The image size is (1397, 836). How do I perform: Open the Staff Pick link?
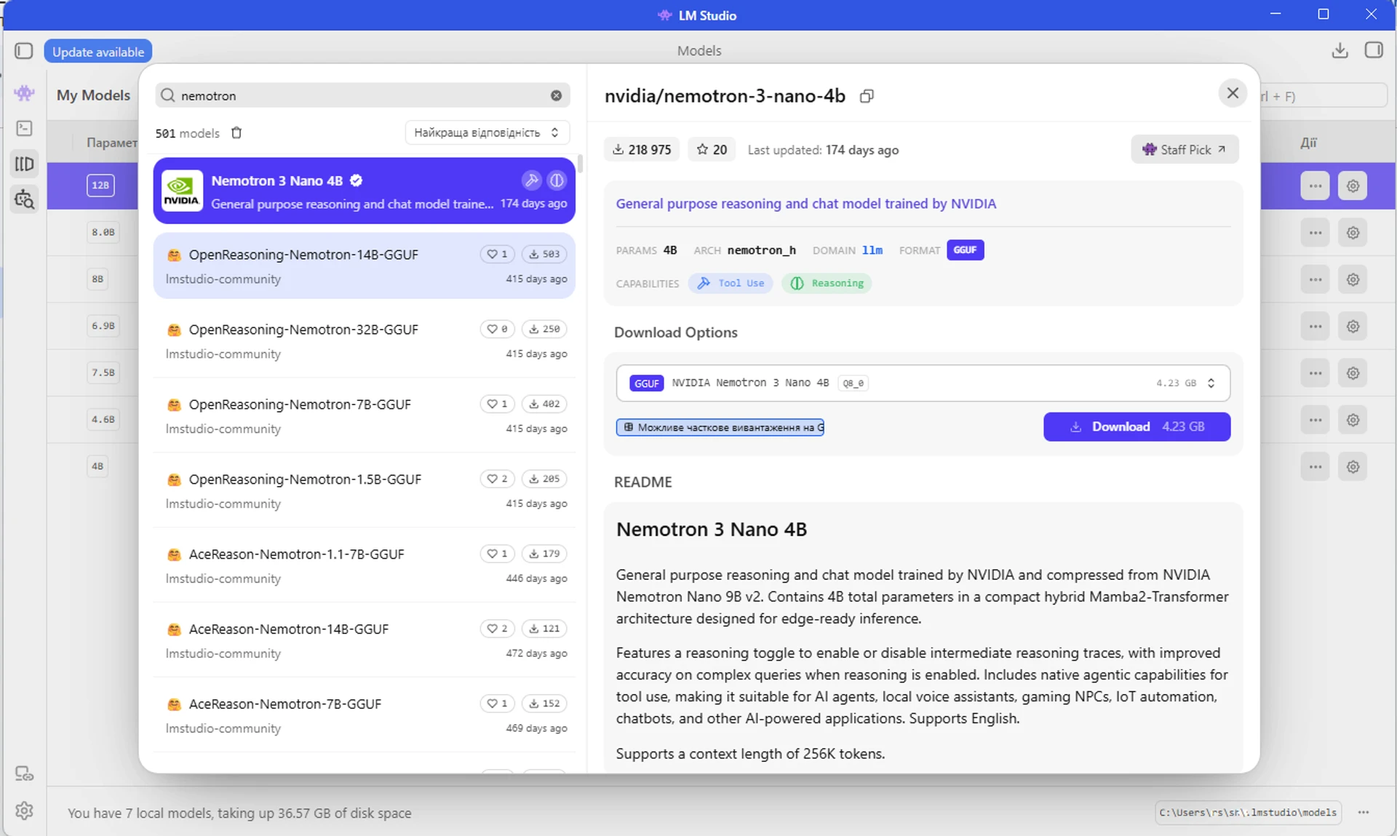[1185, 150]
